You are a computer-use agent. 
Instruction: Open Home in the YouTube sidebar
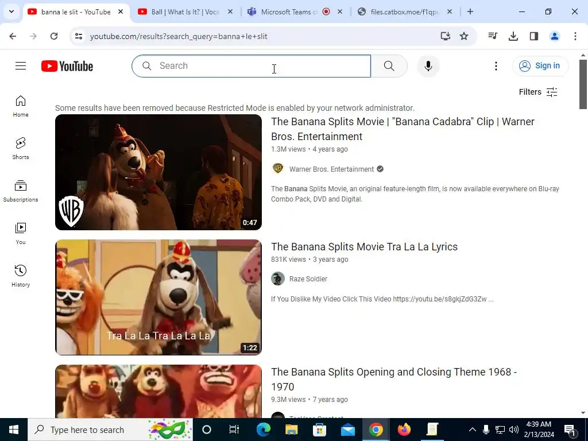click(x=21, y=106)
